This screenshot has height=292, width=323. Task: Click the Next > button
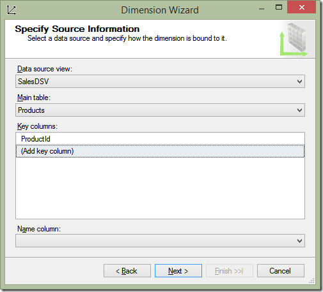click(x=178, y=271)
